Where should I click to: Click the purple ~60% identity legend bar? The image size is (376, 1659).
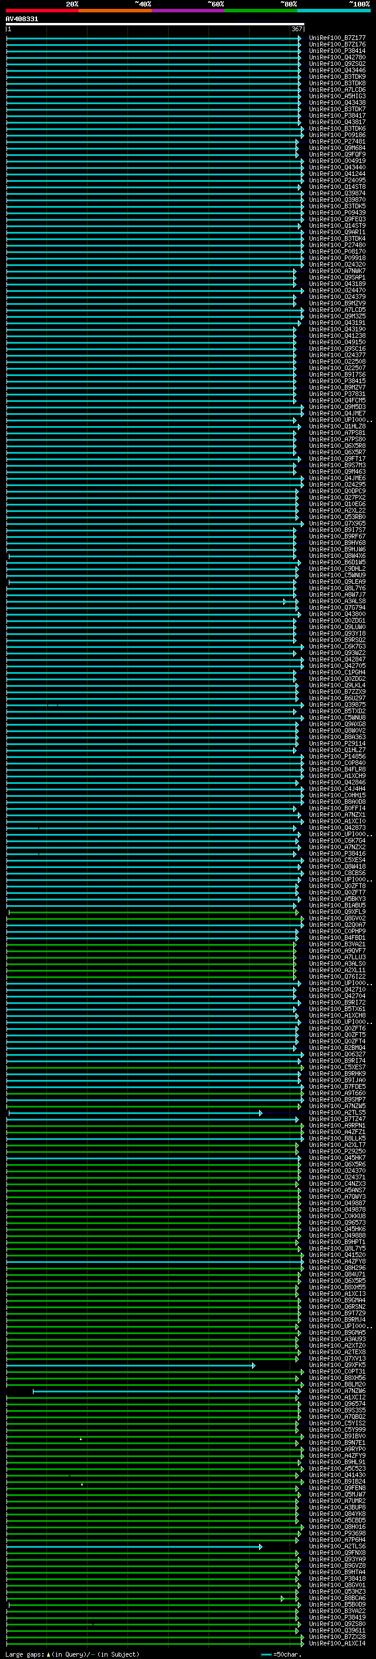187,11
